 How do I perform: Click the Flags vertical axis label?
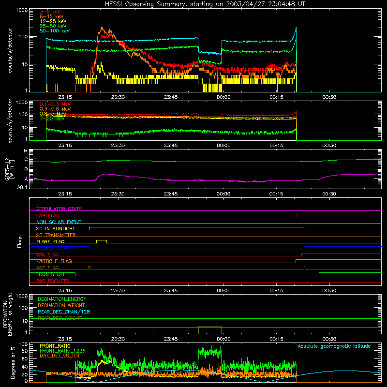coord(20,241)
